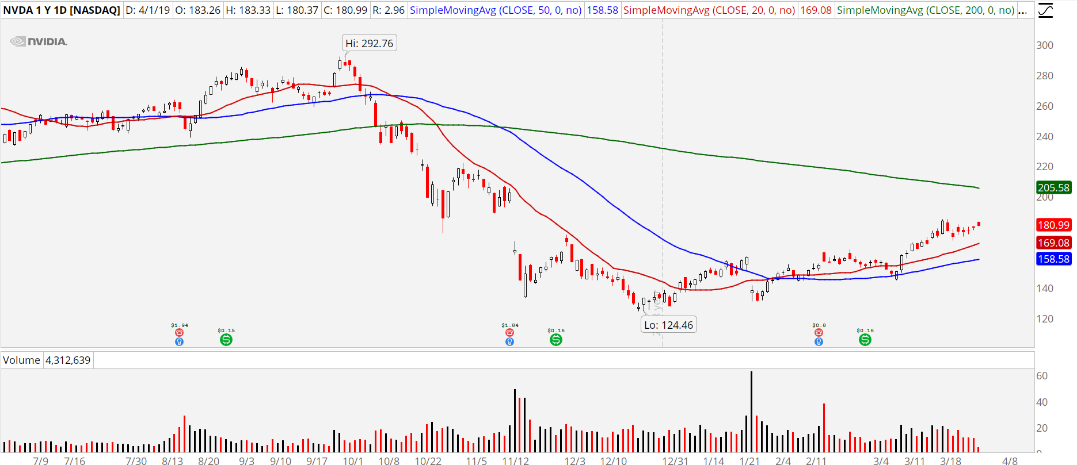Click the dividend icon near the 3/4 date
1077x465 pixels.
[865, 340]
